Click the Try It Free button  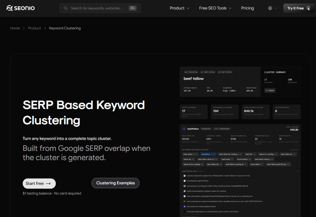pyautogui.click(x=299, y=8)
